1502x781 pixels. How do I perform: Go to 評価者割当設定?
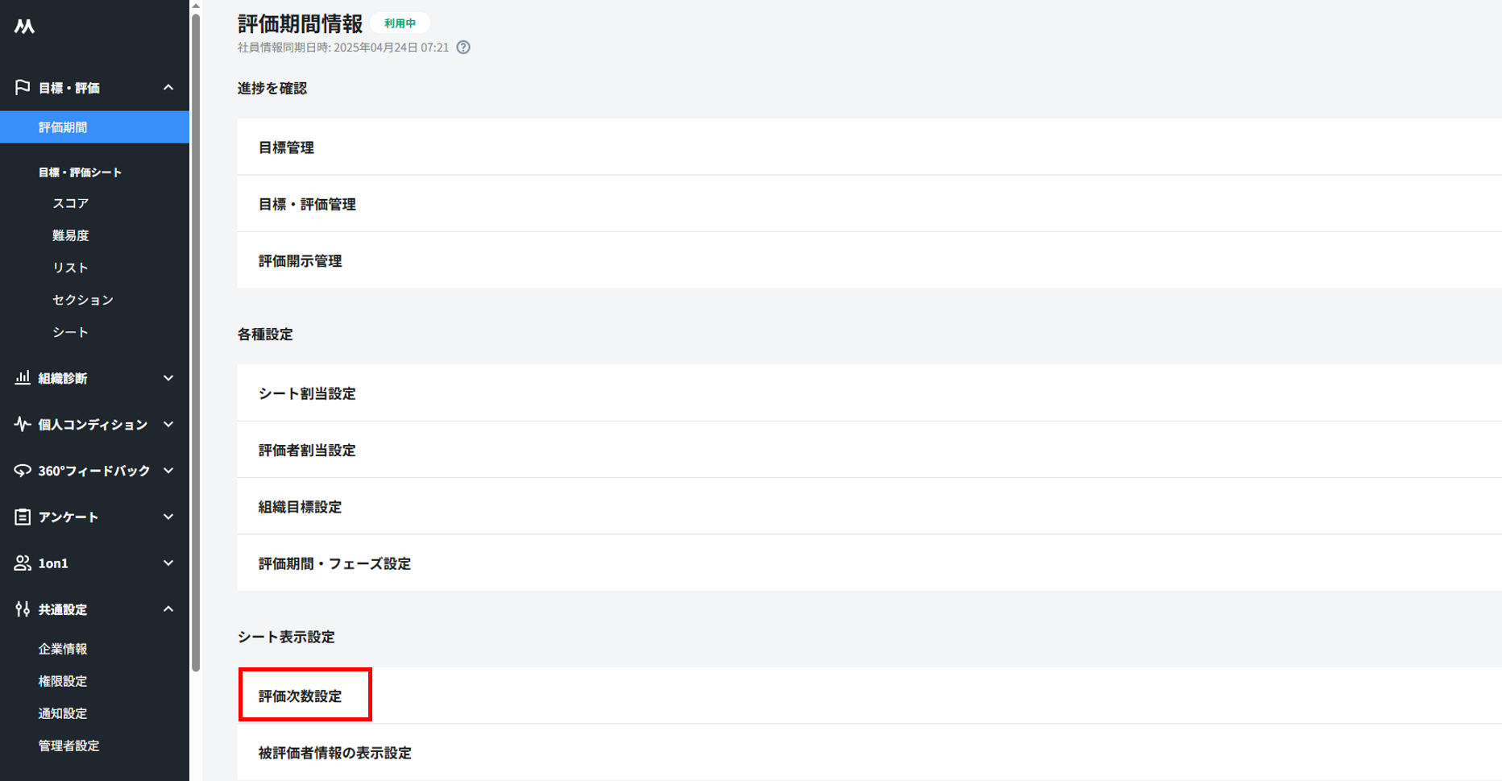[x=307, y=450]
